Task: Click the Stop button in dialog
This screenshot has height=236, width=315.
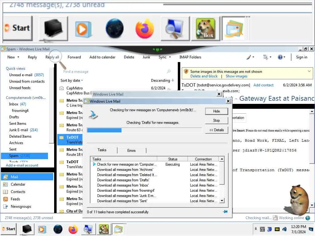Action: (217, 120)
